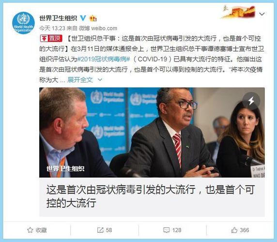Click the article headline card below photo
The height and width of the screenshot is (242, 277).
(x=152, y=197)
